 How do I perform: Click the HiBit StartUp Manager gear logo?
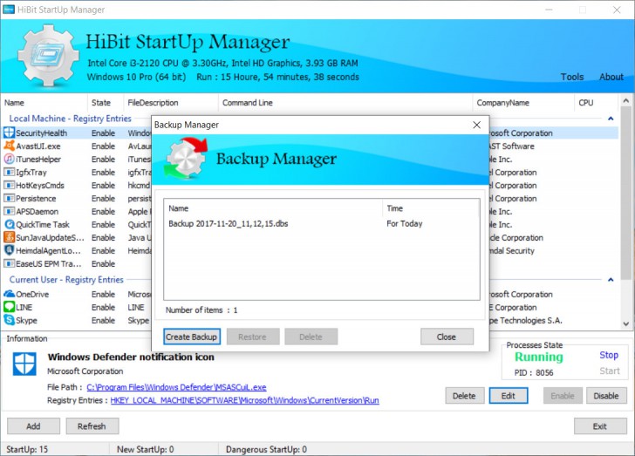(x=48, y=55)
